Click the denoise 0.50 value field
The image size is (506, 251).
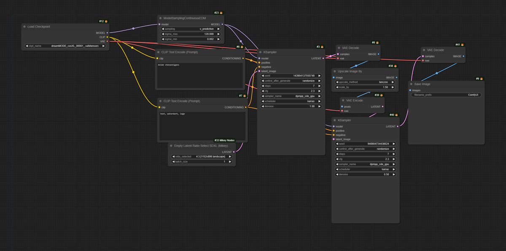pos(366,174)
